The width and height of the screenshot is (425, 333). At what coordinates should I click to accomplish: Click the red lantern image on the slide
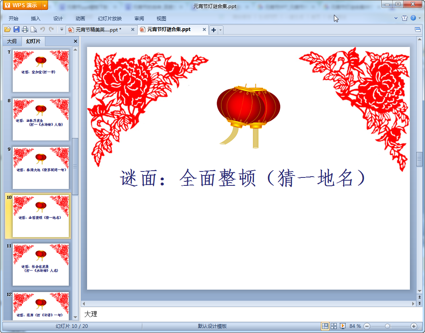click(248, 116)
